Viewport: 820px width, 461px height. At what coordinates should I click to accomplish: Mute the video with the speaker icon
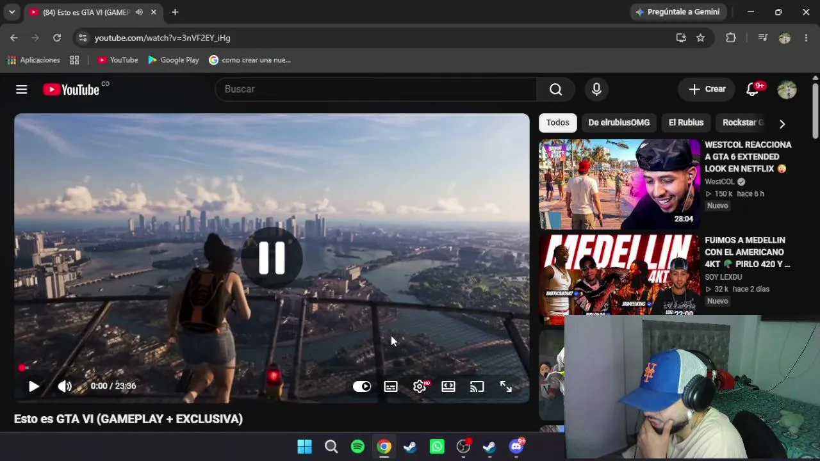tap(65, 386)
